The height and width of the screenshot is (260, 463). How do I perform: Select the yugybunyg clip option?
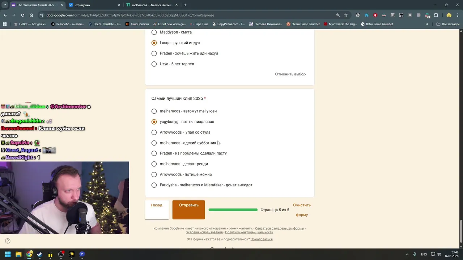[x=154, y=122]
